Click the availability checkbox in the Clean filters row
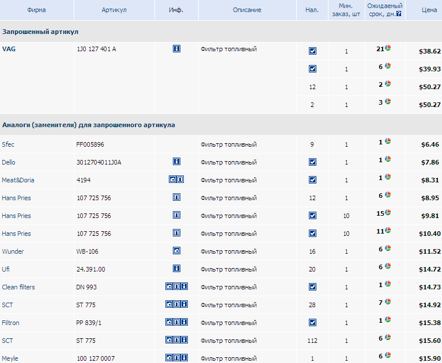 click(x=312, y=286)
